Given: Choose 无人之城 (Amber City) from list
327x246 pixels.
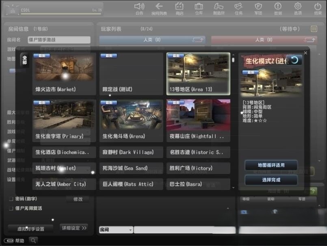Looking at the screenshot, I should tap(64, 184).
